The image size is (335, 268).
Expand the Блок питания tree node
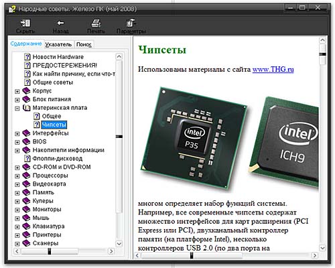point(17,100)
